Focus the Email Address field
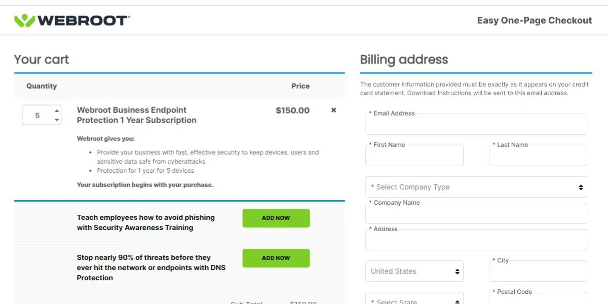Viewport: 608px width, 304px height. 476,124
